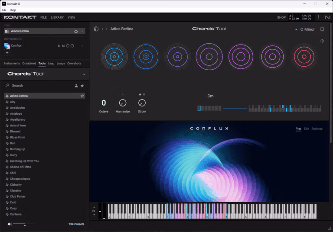Switch to Instruments browser tab
The height and width of the screenshot is (232, 333).
(x=12, y=63)
